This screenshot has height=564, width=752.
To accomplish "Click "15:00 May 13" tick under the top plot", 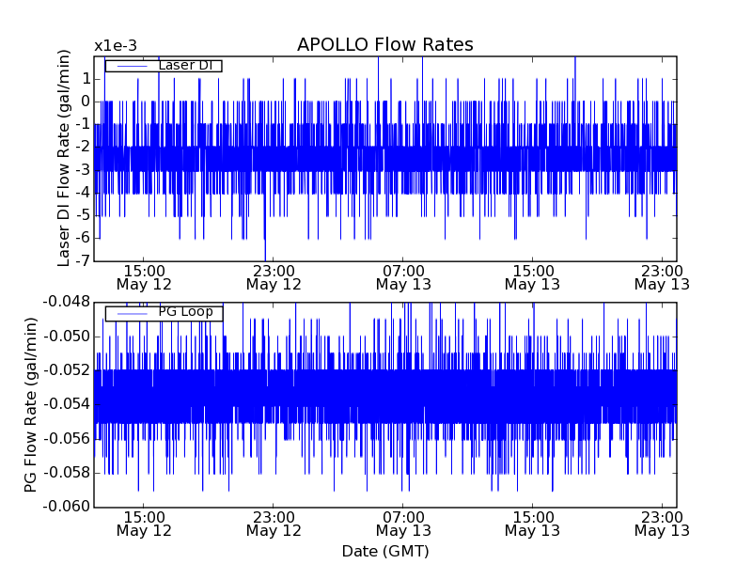I will (x=532, y=277).
